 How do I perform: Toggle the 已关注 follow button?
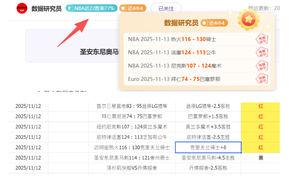coord(166,8)
